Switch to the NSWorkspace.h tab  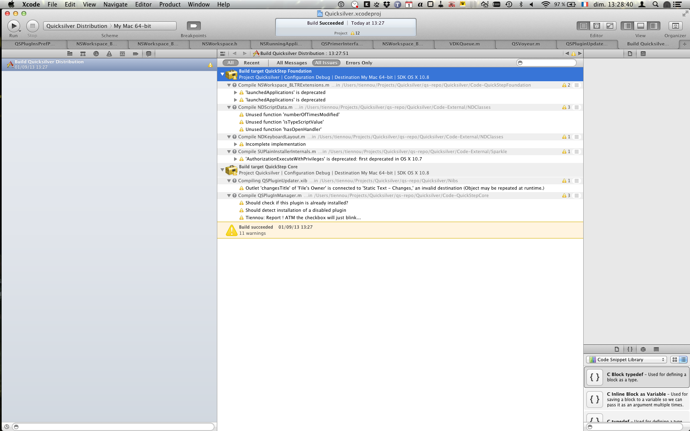219,44
